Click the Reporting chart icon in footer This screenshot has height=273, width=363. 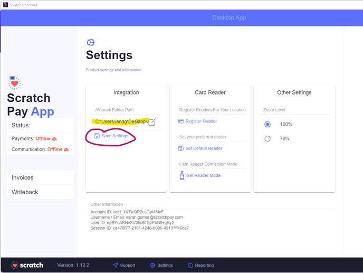(190, 265)
